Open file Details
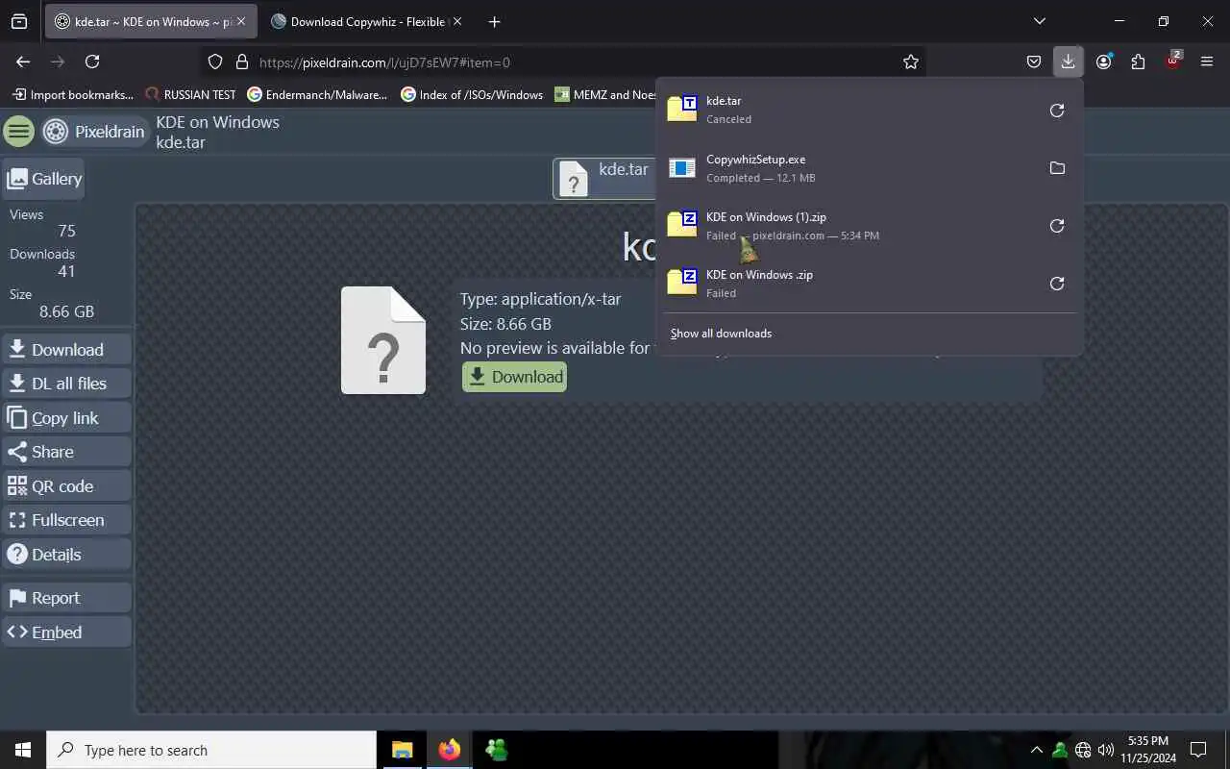The height and width of the screenshot is (769, 1230). [66, 555]
